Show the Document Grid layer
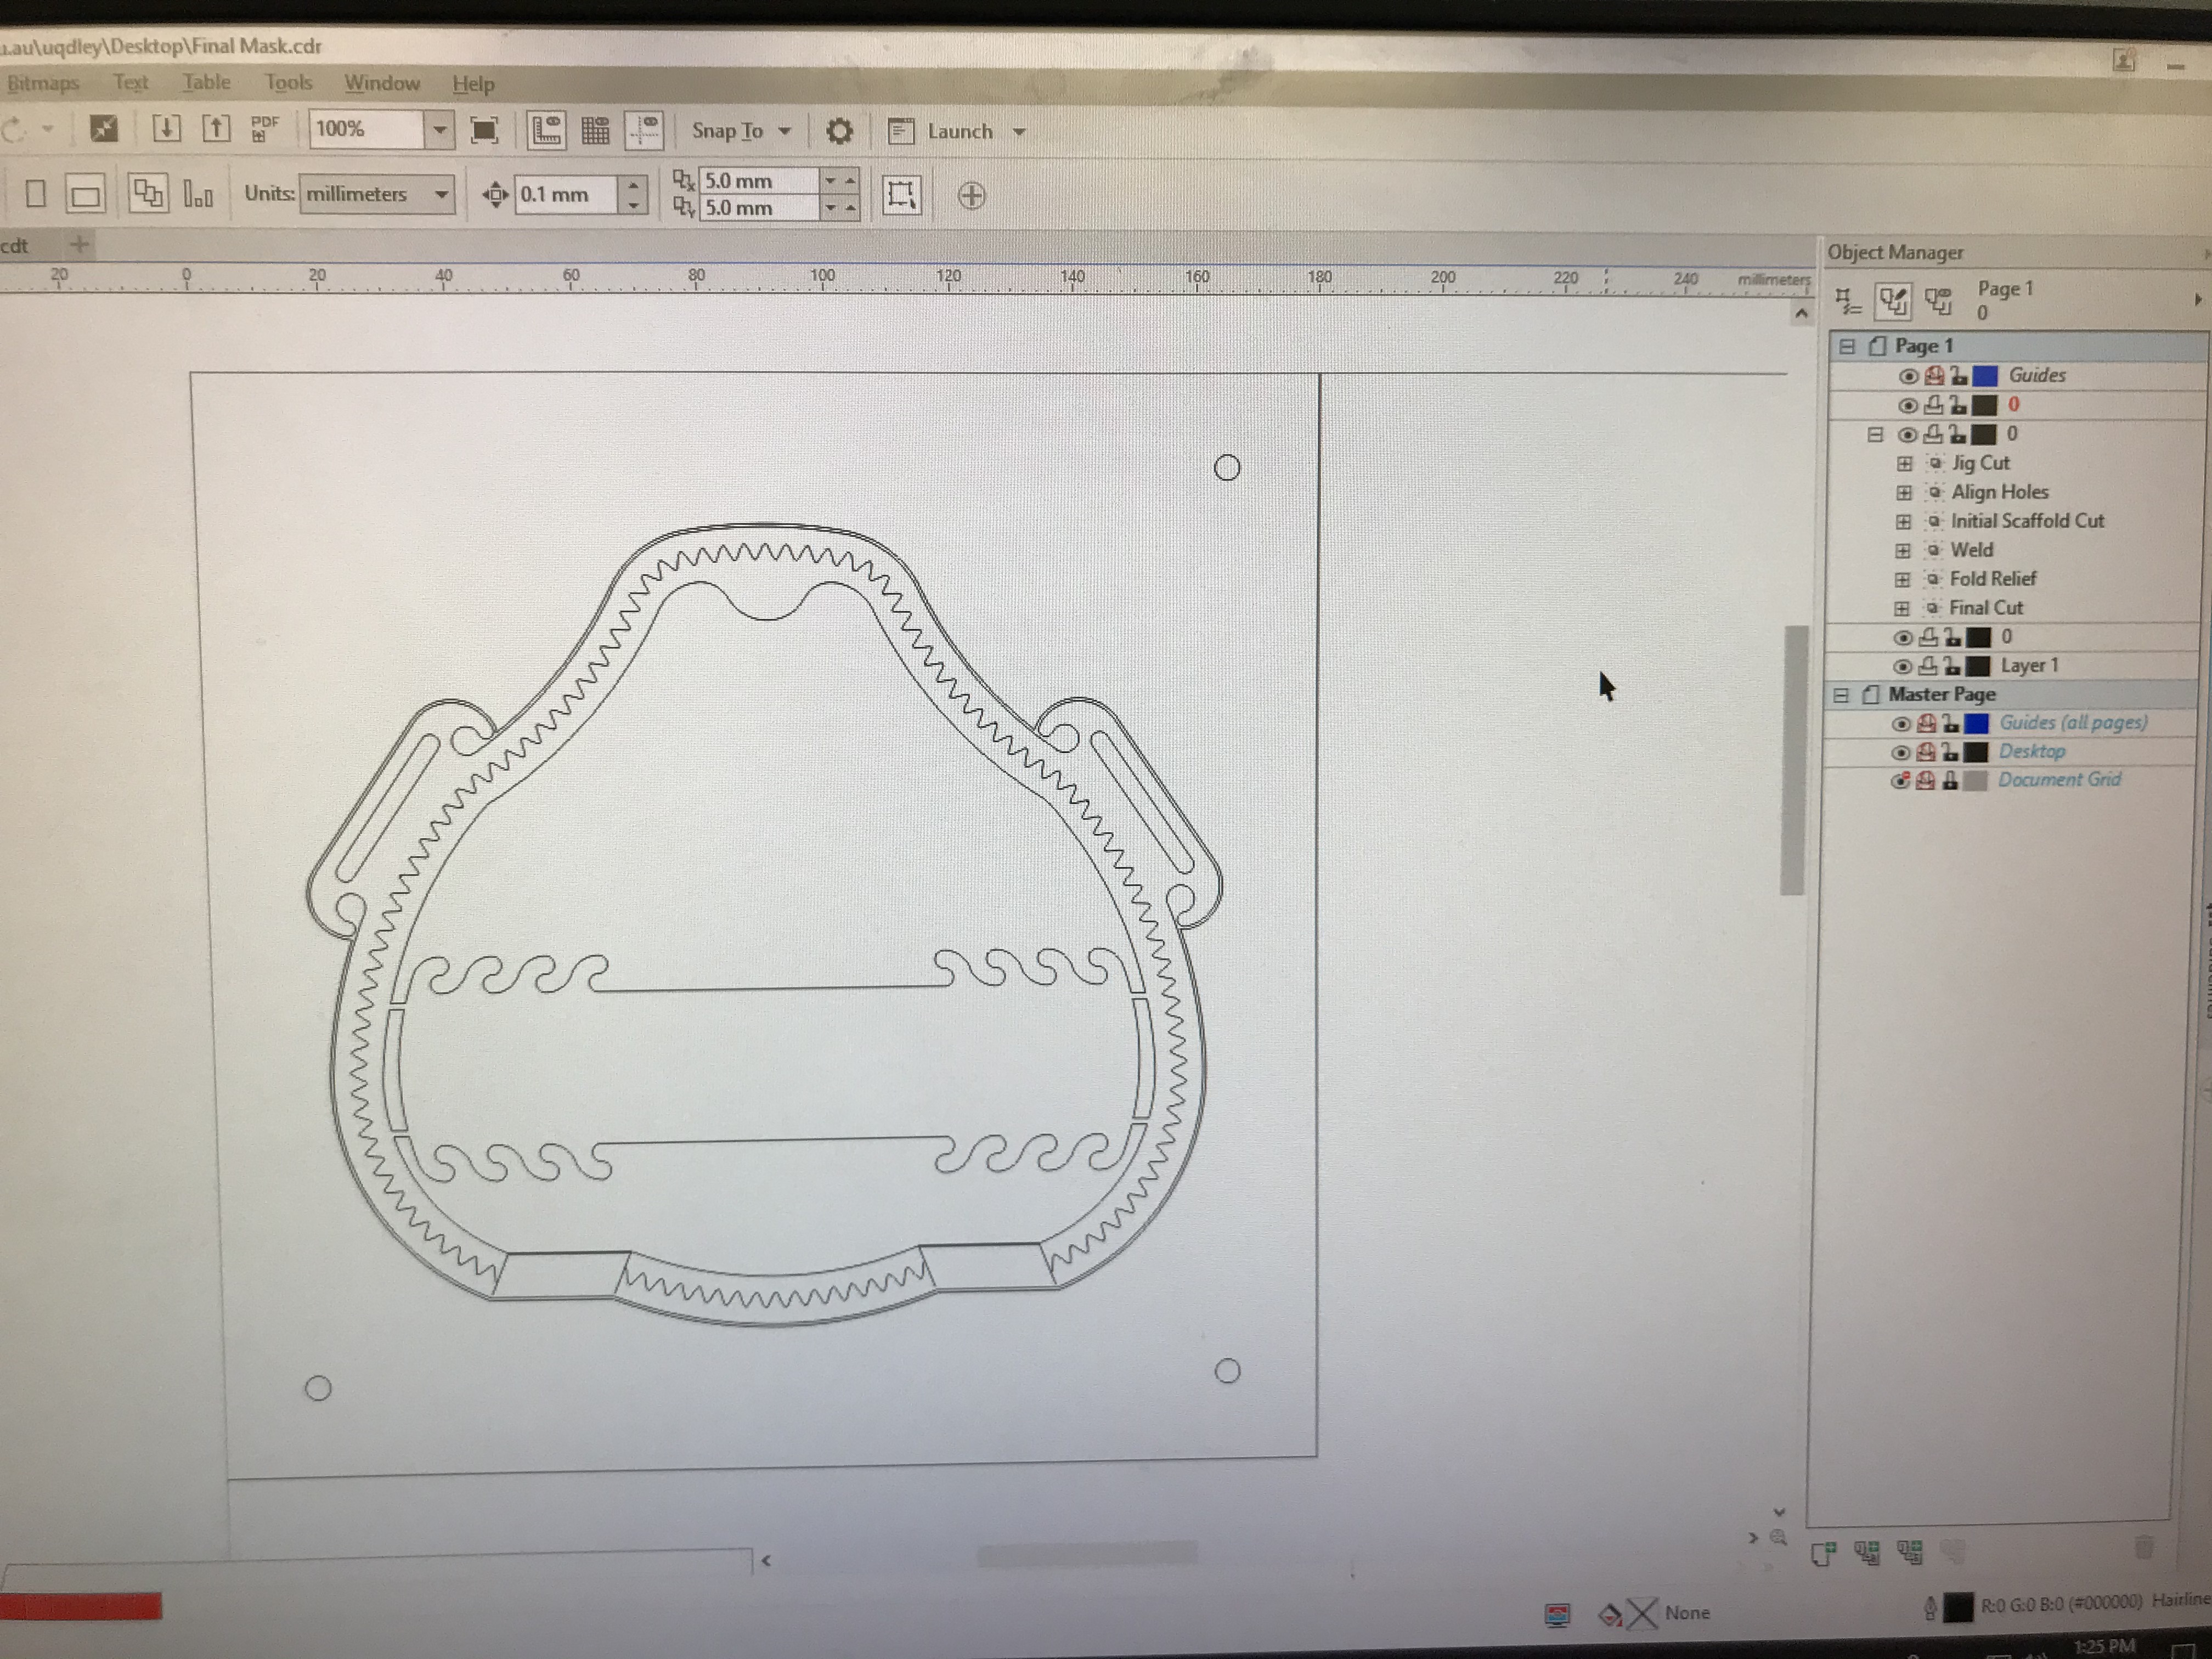The image size is (2212, 1659). 1900,781
